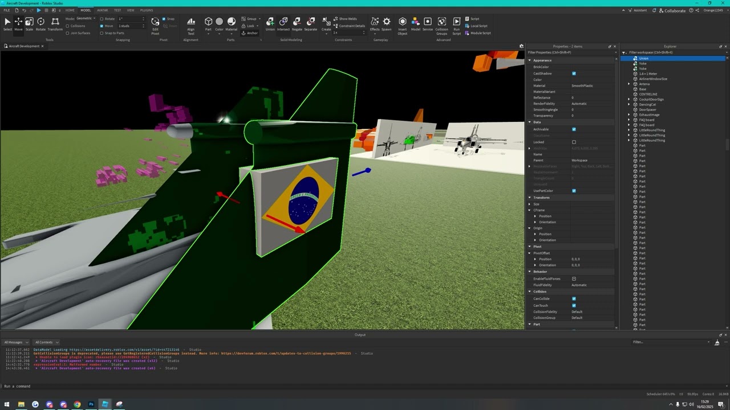Launch the Align Tool
This screenshot has height=410, width=730.
(x=191, y=26)
